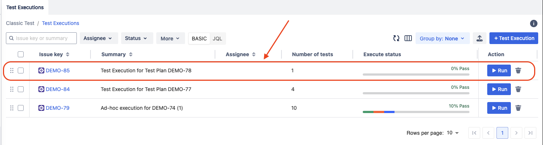Focus the issue key or summary search field

[41, 38]
